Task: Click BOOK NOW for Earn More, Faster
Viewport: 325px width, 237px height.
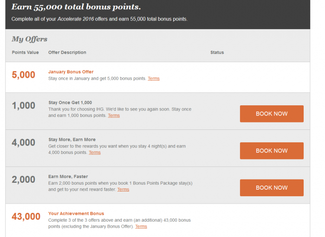Action: 272,188
